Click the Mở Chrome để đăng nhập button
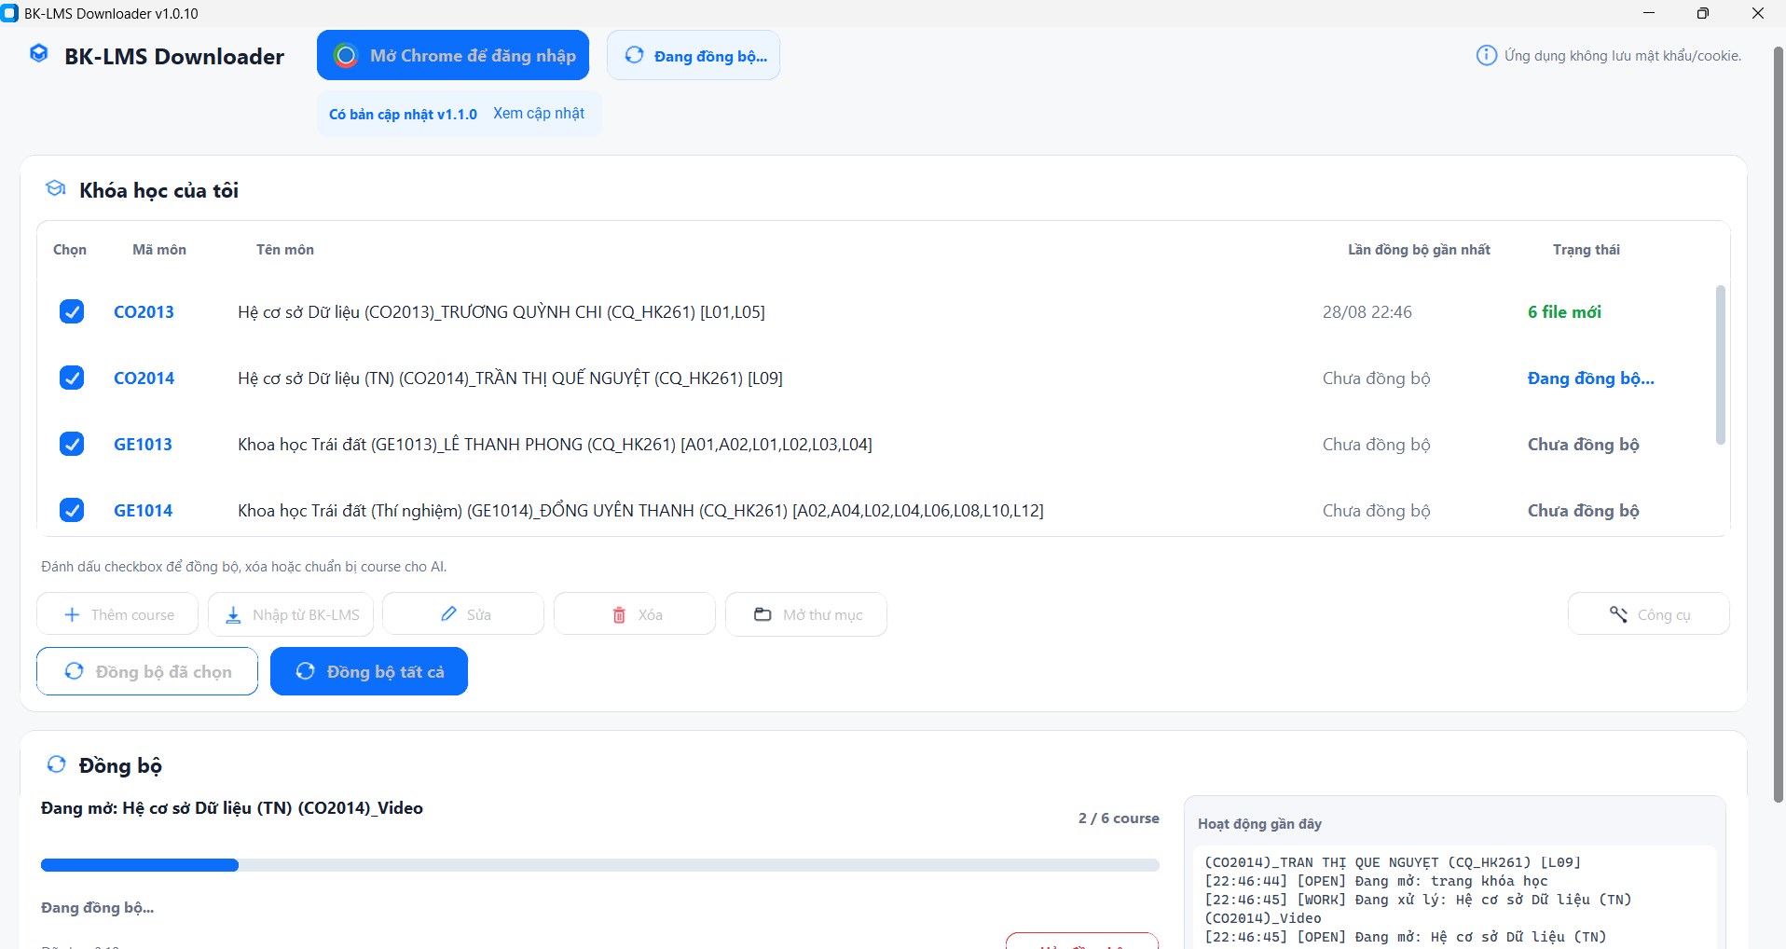This screenshot has width=1786, height=949. click(x=453, y=55)
